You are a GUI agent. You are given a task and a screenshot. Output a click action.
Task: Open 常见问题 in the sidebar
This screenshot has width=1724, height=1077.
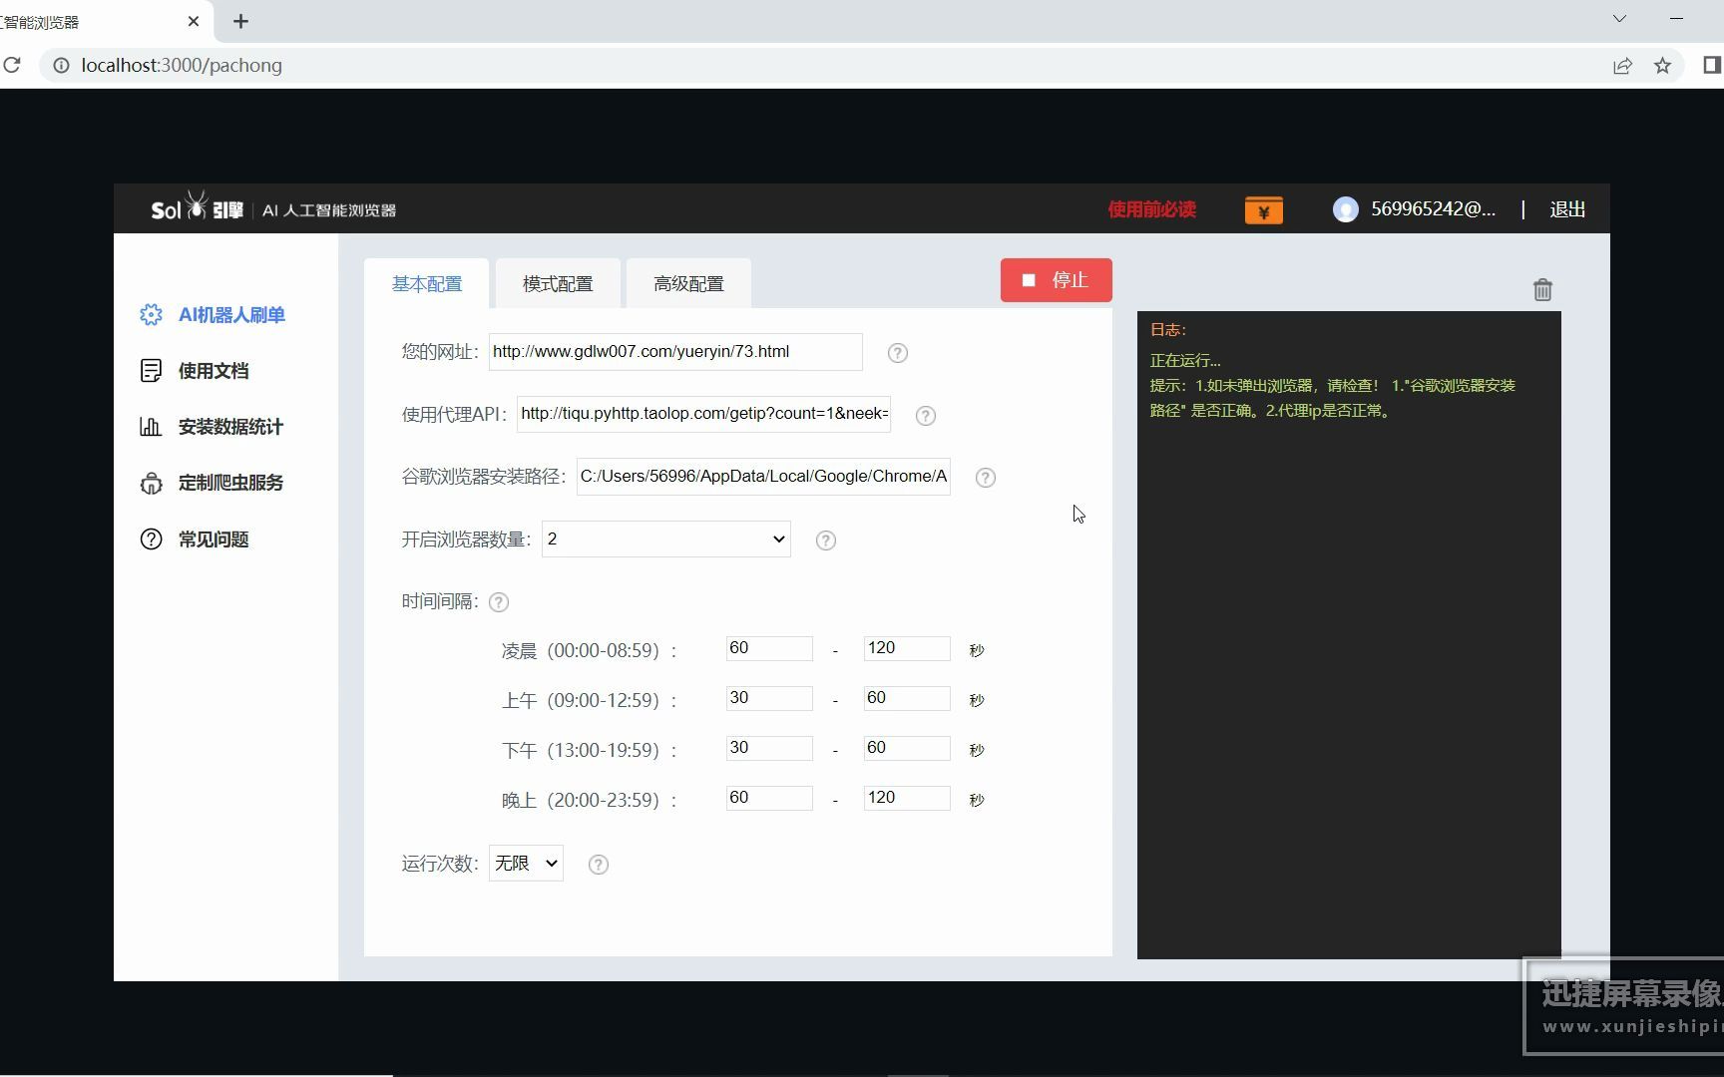(x=195, y=539)
